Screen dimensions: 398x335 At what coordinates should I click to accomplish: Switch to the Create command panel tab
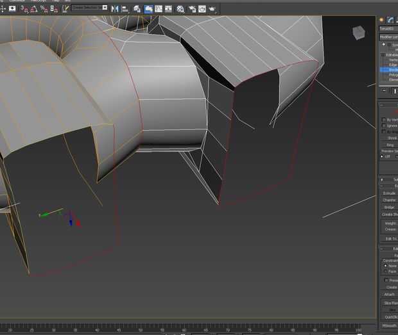point(382,20)
